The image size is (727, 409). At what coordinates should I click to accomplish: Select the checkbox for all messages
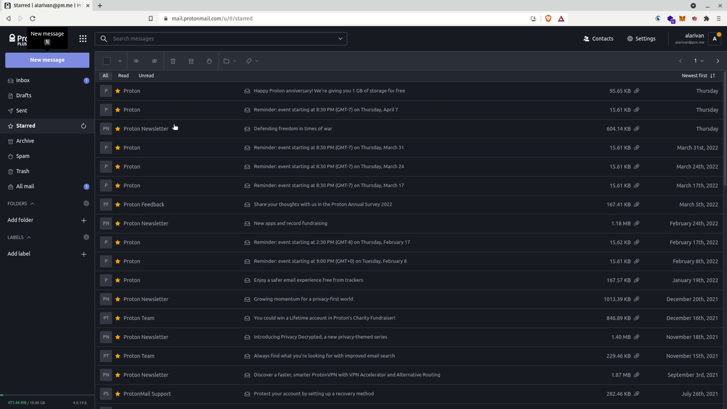pos(107,61)
